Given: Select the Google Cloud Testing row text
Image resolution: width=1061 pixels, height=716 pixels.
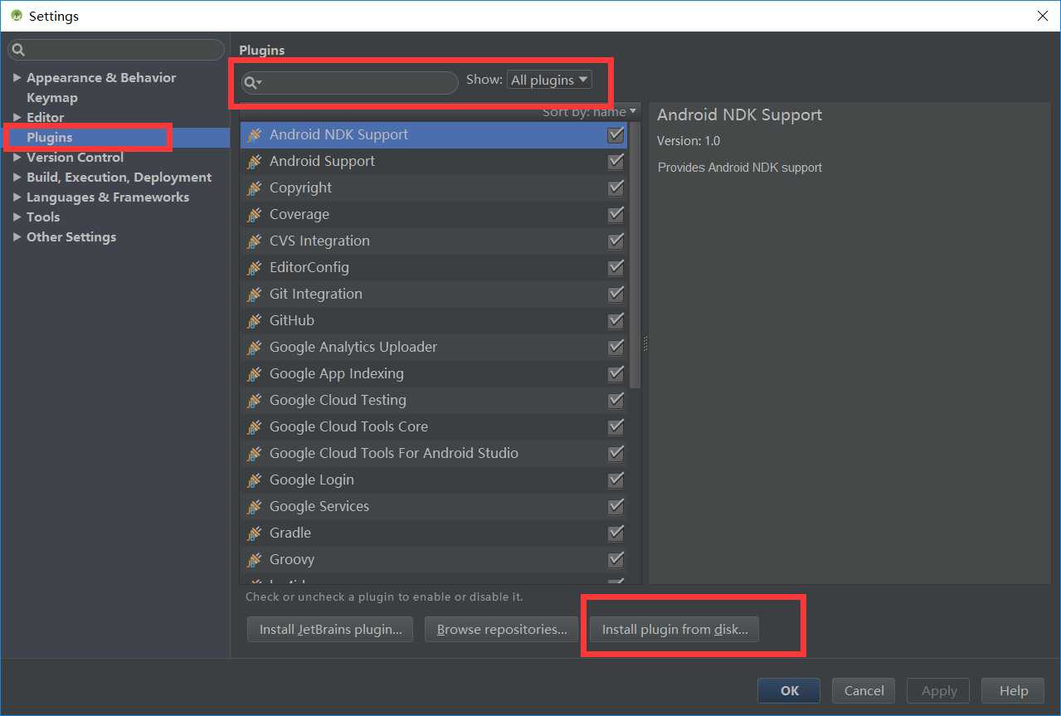Looking at the screenshot, I should coord(338,400).
